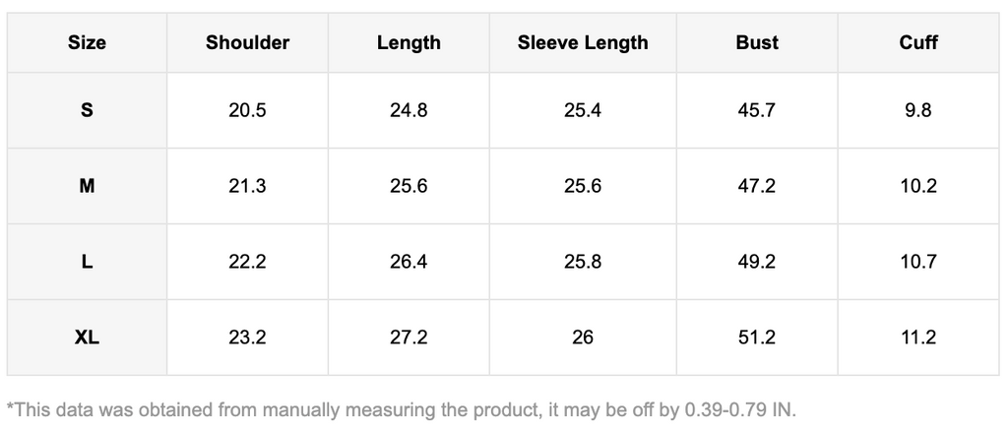Click the Size column header
Screen dimensions: 1008x430
point(87,42)
